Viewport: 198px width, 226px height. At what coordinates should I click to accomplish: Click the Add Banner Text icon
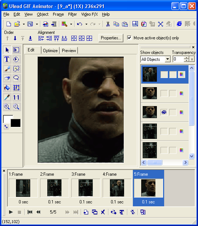pyautogui.click(x=122, y=212)
